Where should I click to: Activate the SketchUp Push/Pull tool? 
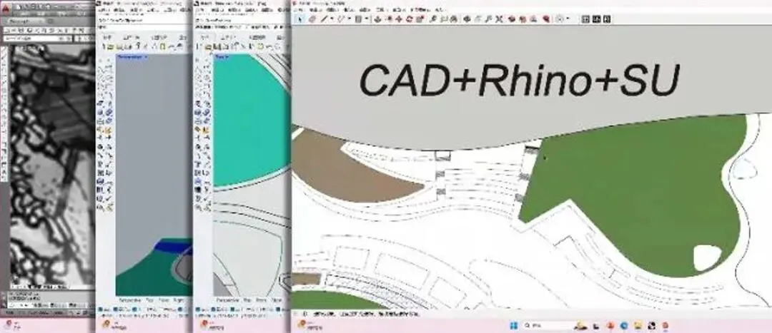377,19
